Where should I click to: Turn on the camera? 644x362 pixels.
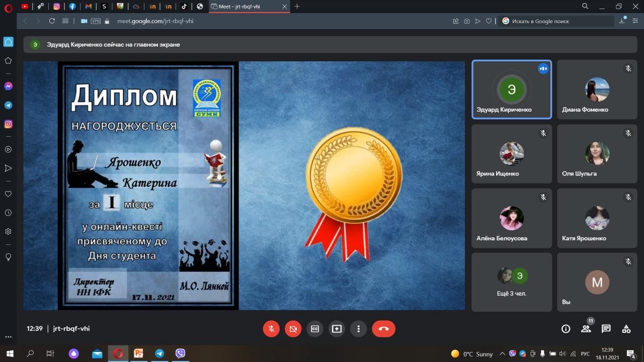(293, 329)
